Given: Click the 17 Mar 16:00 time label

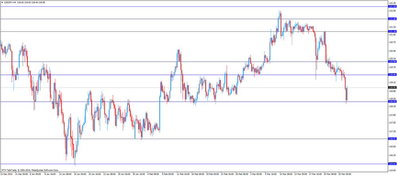Looking at the screenshot, I should click(x=315, y=174).
